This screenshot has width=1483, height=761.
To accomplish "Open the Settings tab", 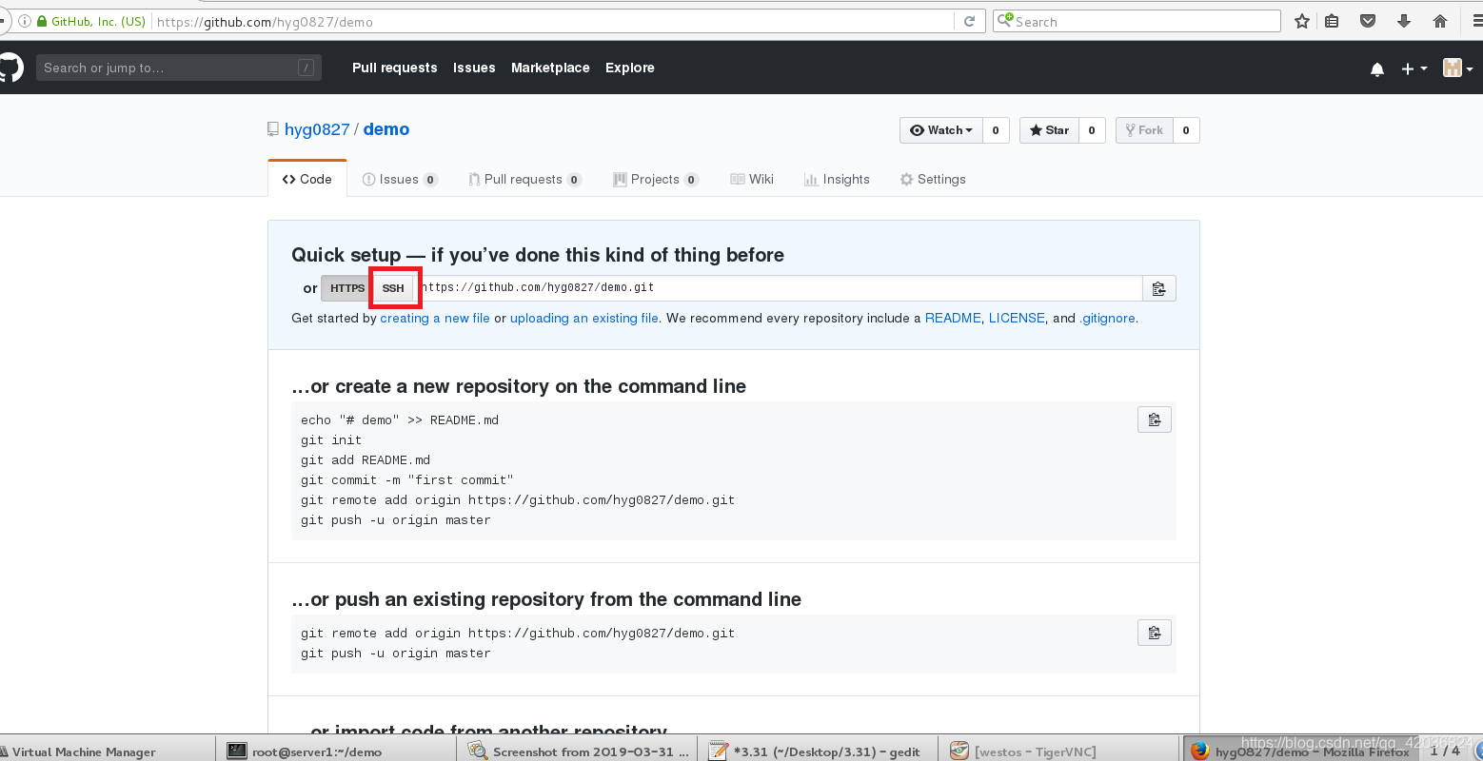I will pyautogui.click(x=933, y=179).
